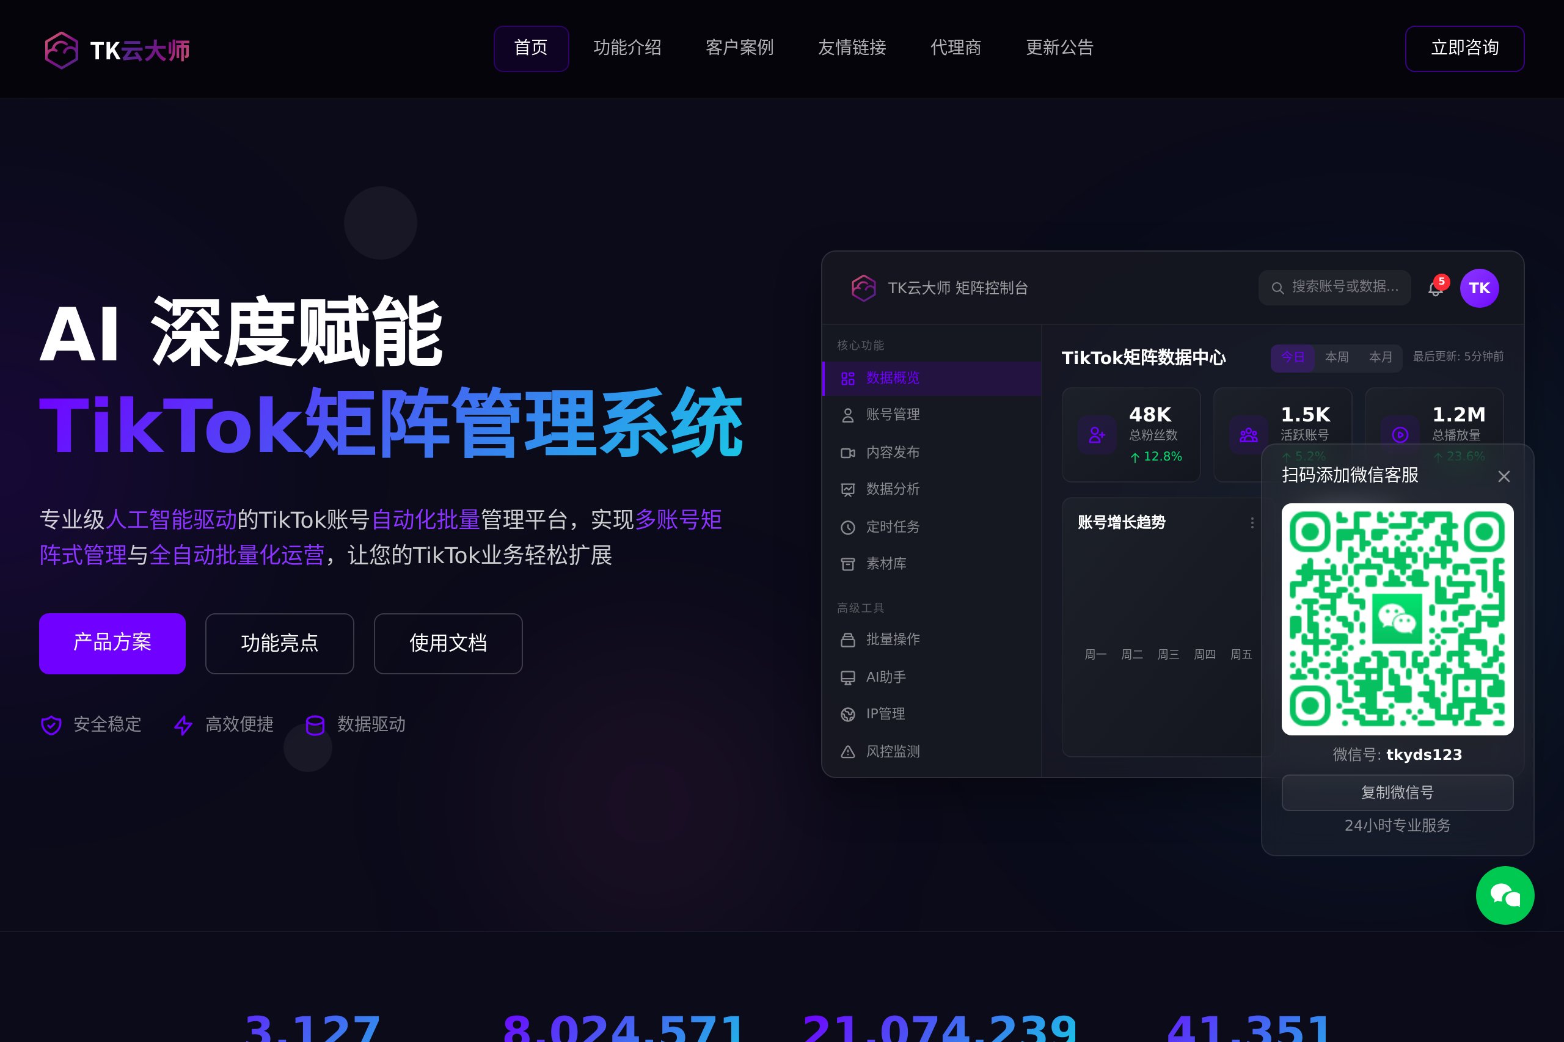Click the 产品方案 button
1564x1042 pixels.
point(112,643)
